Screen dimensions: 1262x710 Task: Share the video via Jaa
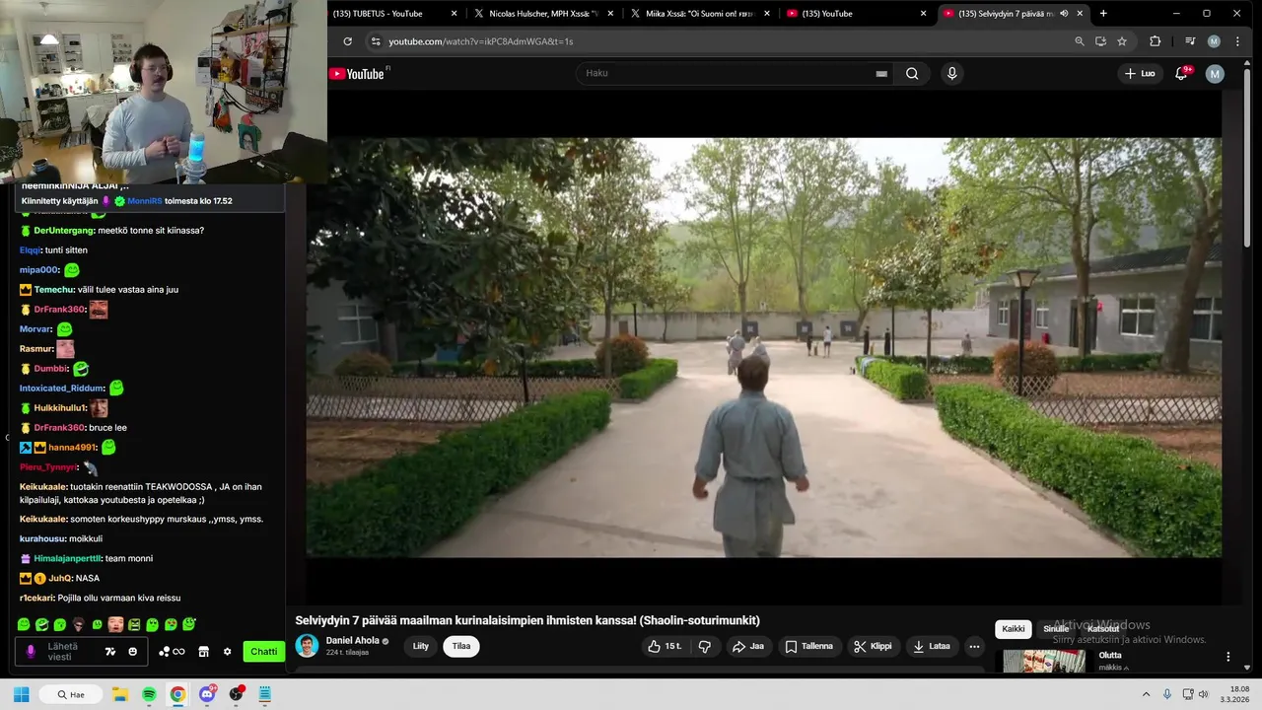click(x=748, y=647)
